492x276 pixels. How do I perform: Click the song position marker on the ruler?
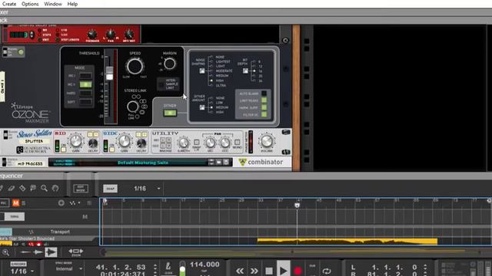(x=297, y=205)
